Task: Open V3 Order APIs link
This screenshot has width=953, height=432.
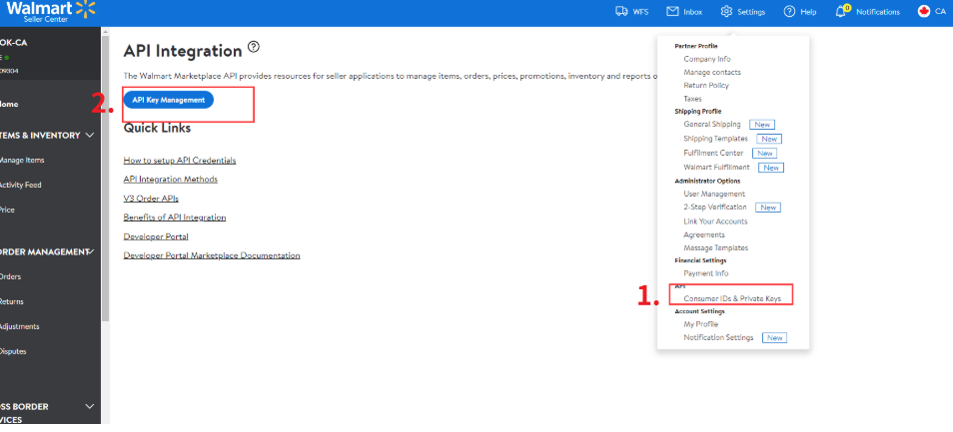Action: pos(151,199)
